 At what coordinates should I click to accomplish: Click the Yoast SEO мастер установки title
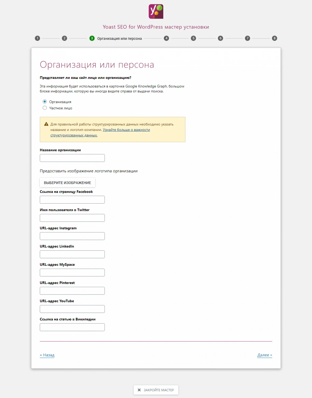[x=156, y=27]
